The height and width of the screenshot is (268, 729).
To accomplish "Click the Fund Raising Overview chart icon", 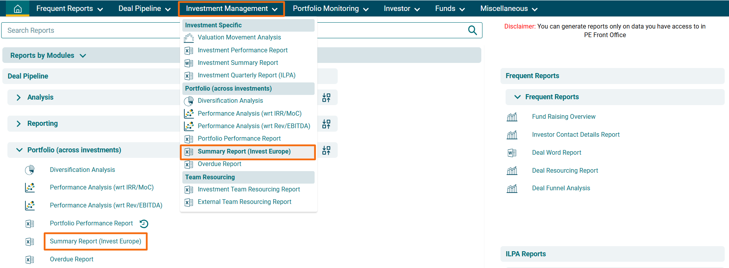I will [512, 117].
